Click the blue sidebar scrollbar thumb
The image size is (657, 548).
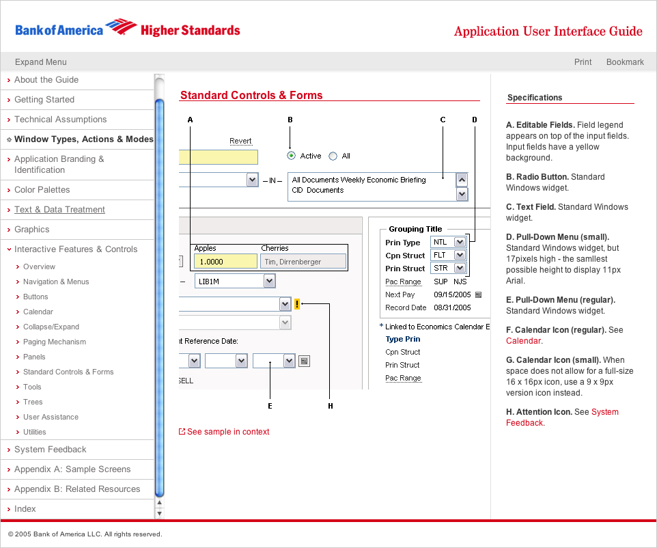click(159, 298)
